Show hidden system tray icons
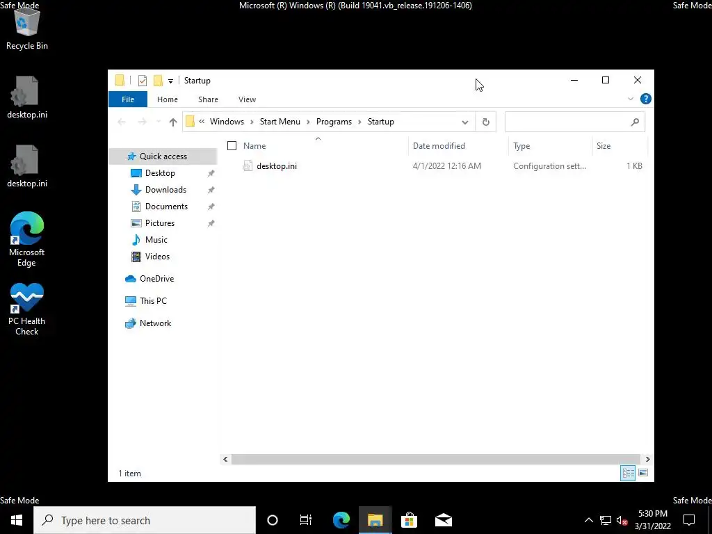Screen dimensions: 712x534 (588, 520)
